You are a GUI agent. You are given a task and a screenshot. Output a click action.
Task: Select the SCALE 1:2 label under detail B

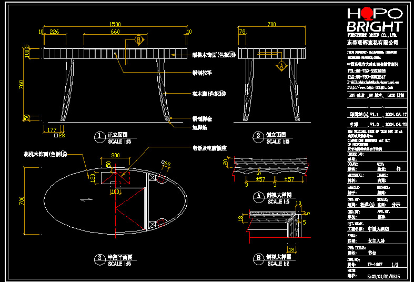click(x=278, y=264)
